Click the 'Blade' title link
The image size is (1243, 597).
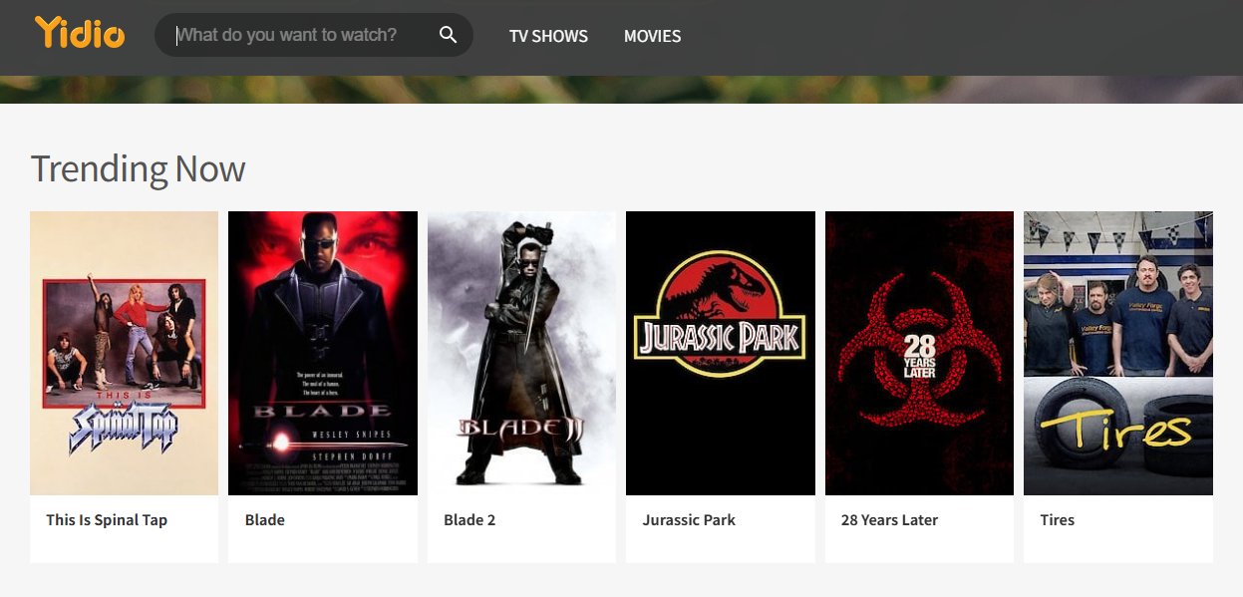(x=265, y=520)
